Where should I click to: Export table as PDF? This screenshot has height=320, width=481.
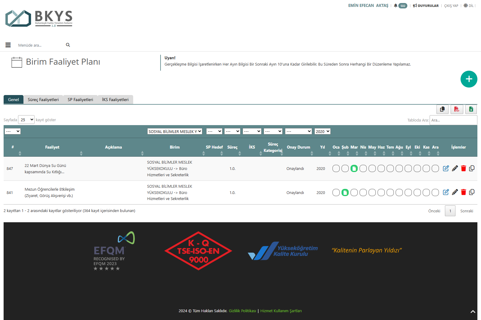coord(457,109)
